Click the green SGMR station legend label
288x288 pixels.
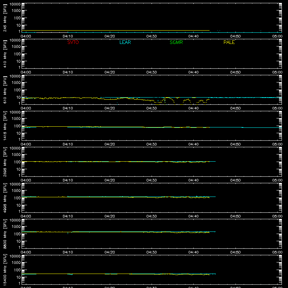point(176,42)
